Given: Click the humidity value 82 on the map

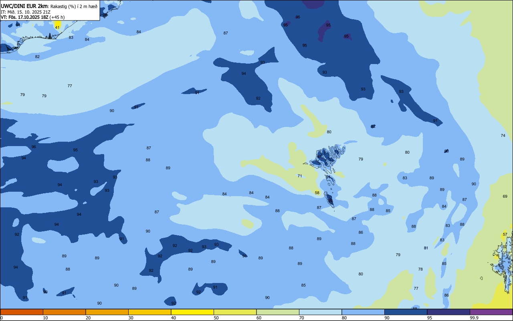Looking at the screenshot, I should [37, 57].
